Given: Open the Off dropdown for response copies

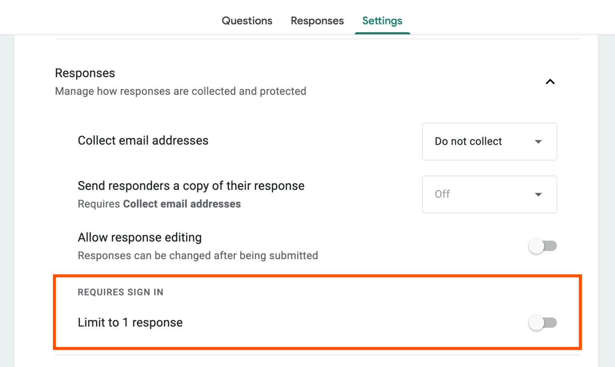Looking at the screenshot, I should (x=489, y=195).
